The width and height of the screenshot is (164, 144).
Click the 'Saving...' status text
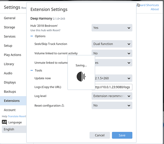pyautogui.click(x=81, y=65)
